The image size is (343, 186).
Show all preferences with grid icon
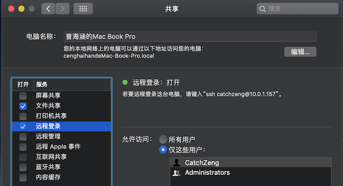pos(83,9)
